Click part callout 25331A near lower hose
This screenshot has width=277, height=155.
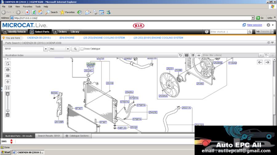(x=187, y=108)
